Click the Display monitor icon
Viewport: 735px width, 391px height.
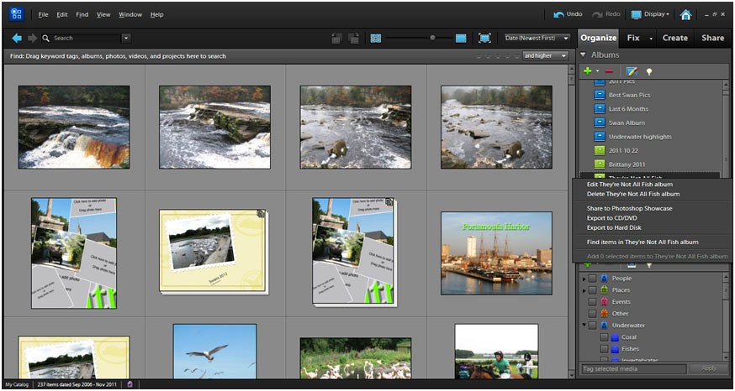(x=636, y=14)
